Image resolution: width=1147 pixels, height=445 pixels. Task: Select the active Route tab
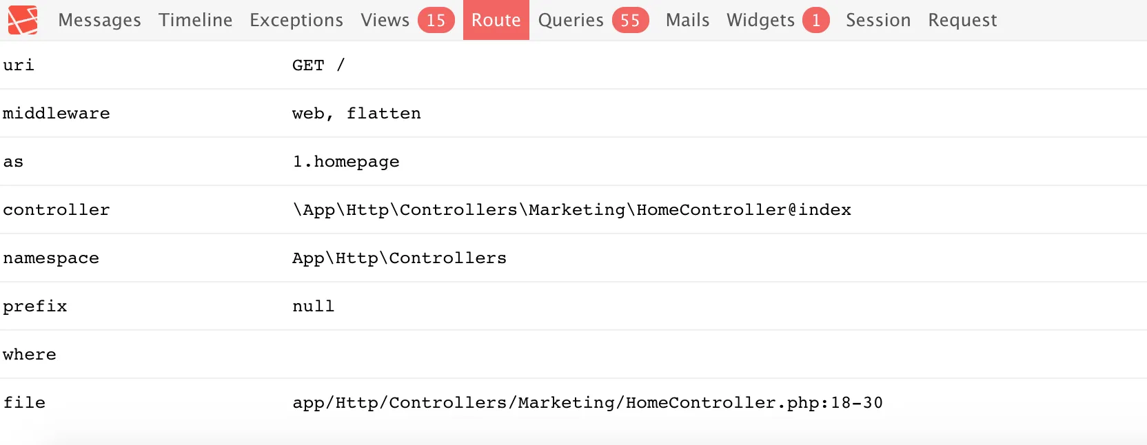click(496, 20)
